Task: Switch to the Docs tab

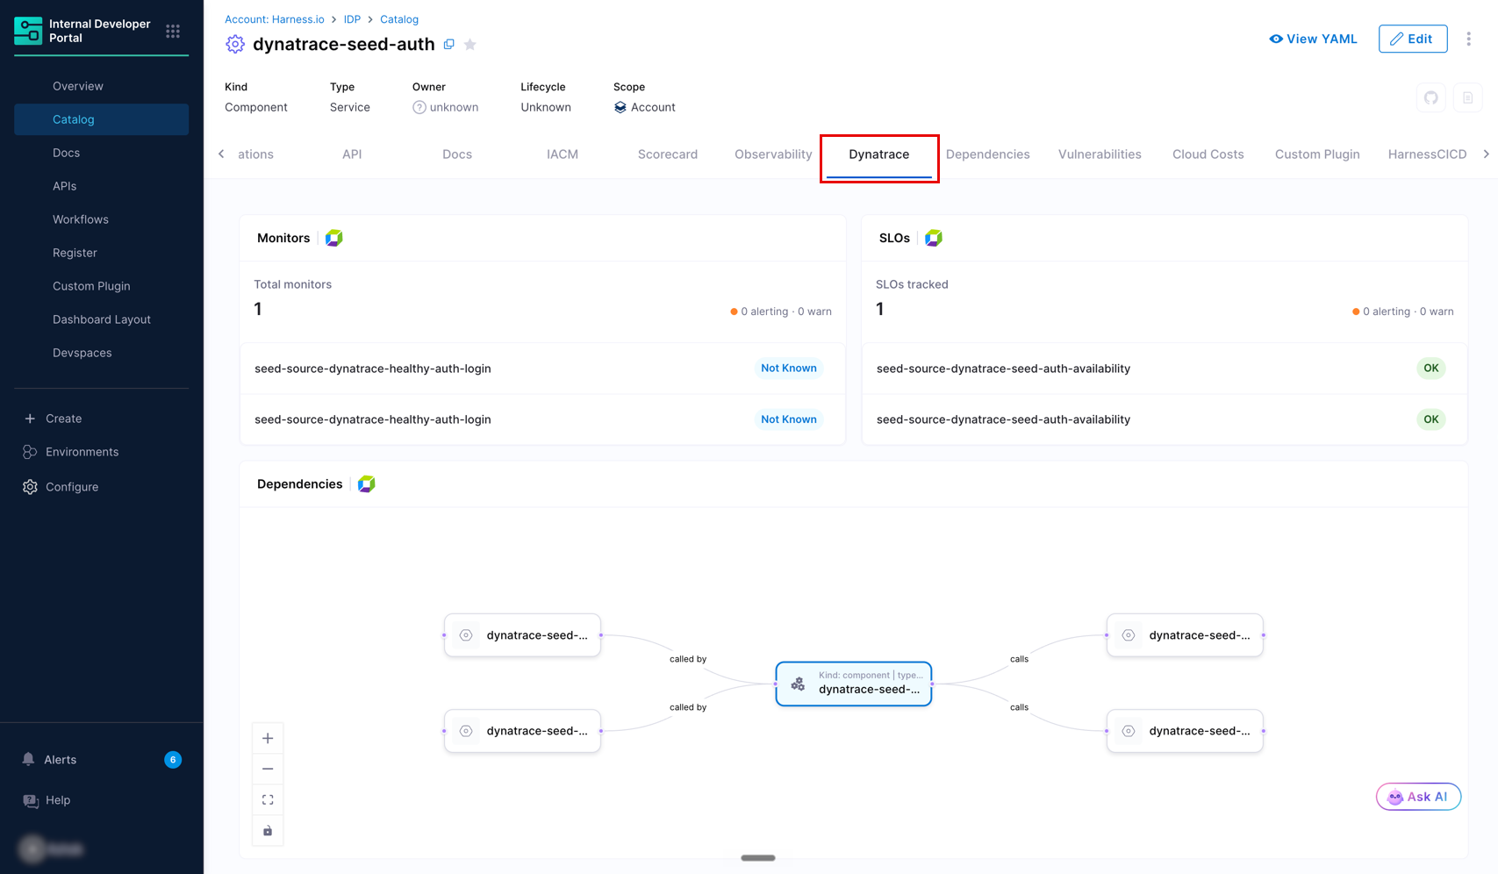Action: click(x=457, y=154)
